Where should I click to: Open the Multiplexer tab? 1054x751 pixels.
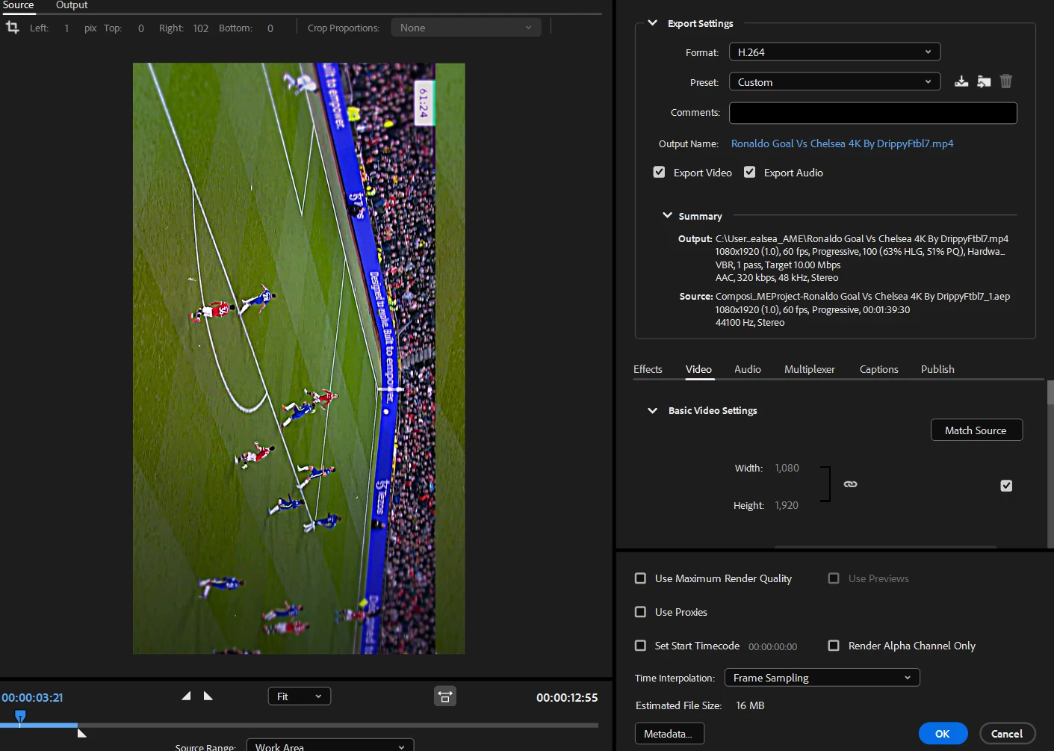pyautogui.click(x=810, y=369)
